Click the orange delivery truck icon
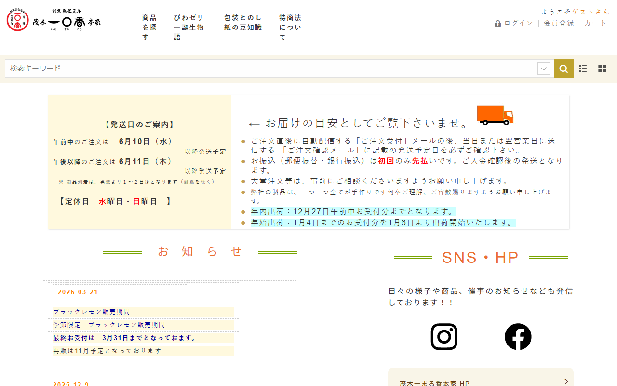Screen dimensions: 617x386 click(x=495, y=115)
